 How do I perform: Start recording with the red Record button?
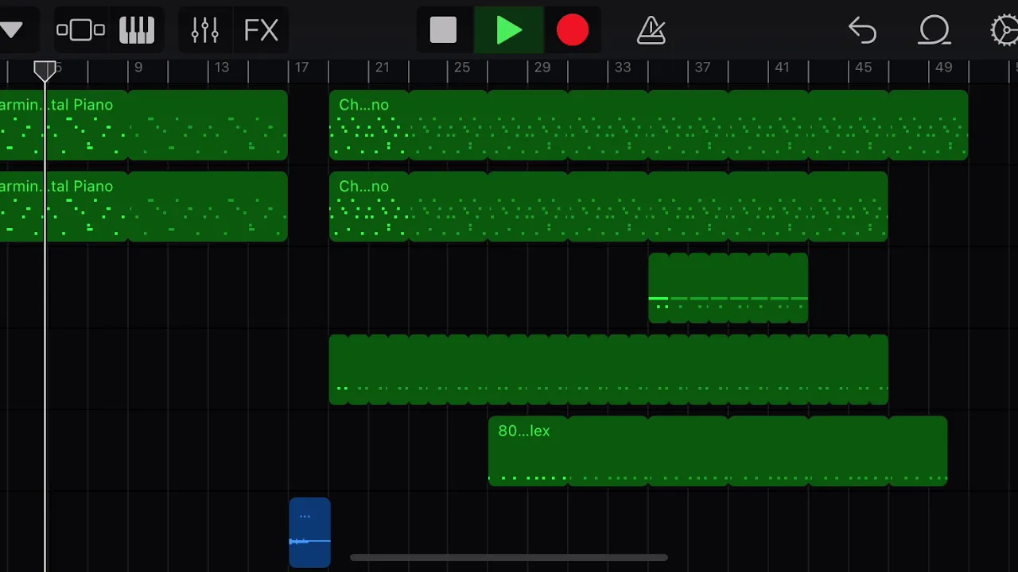(x=573, y=31)
